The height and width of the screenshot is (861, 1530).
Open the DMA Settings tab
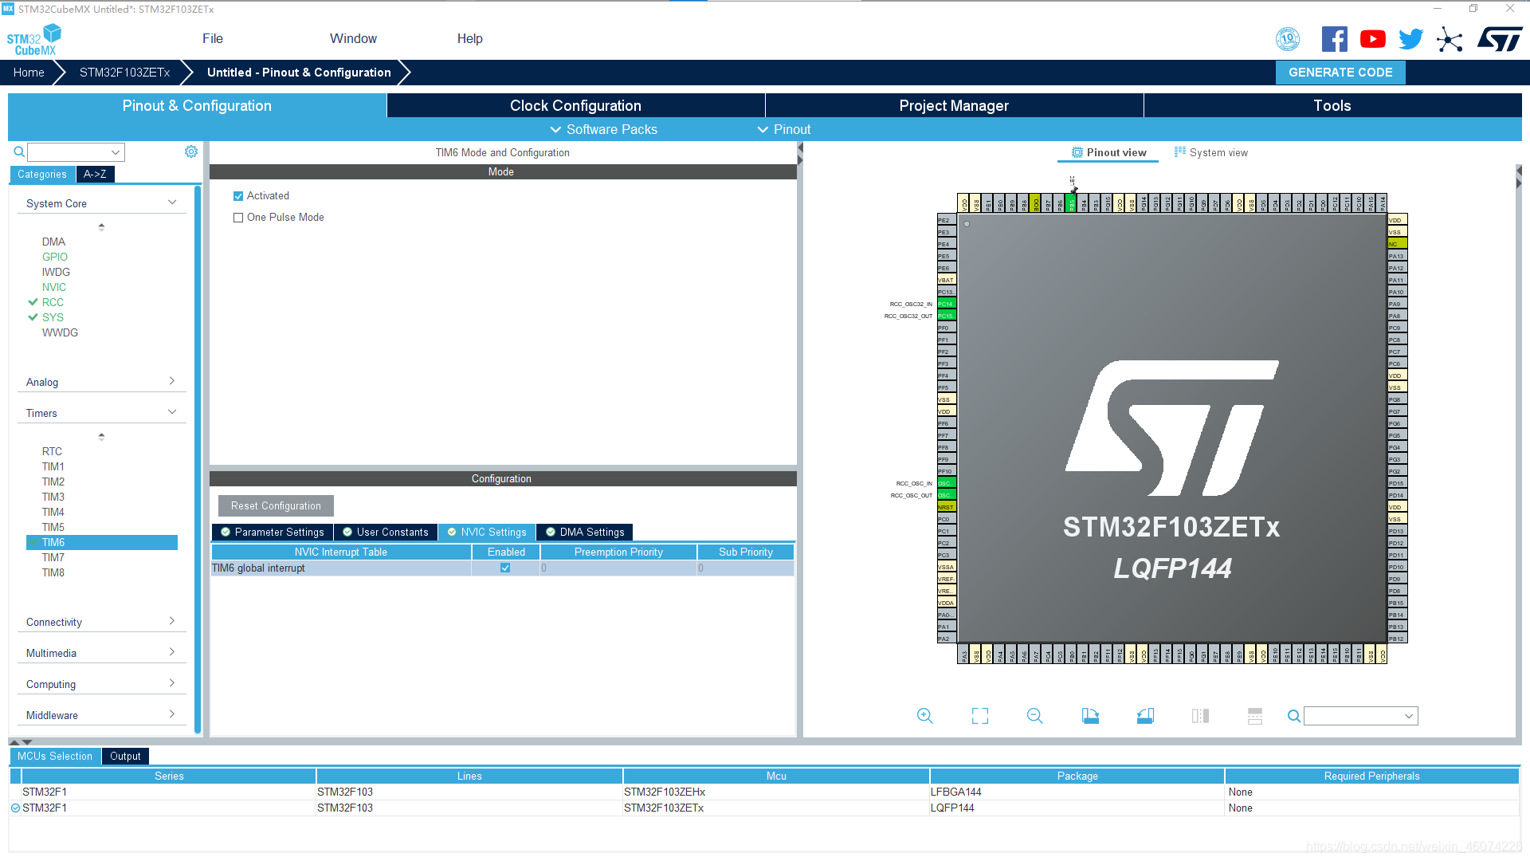click(585, 533)
